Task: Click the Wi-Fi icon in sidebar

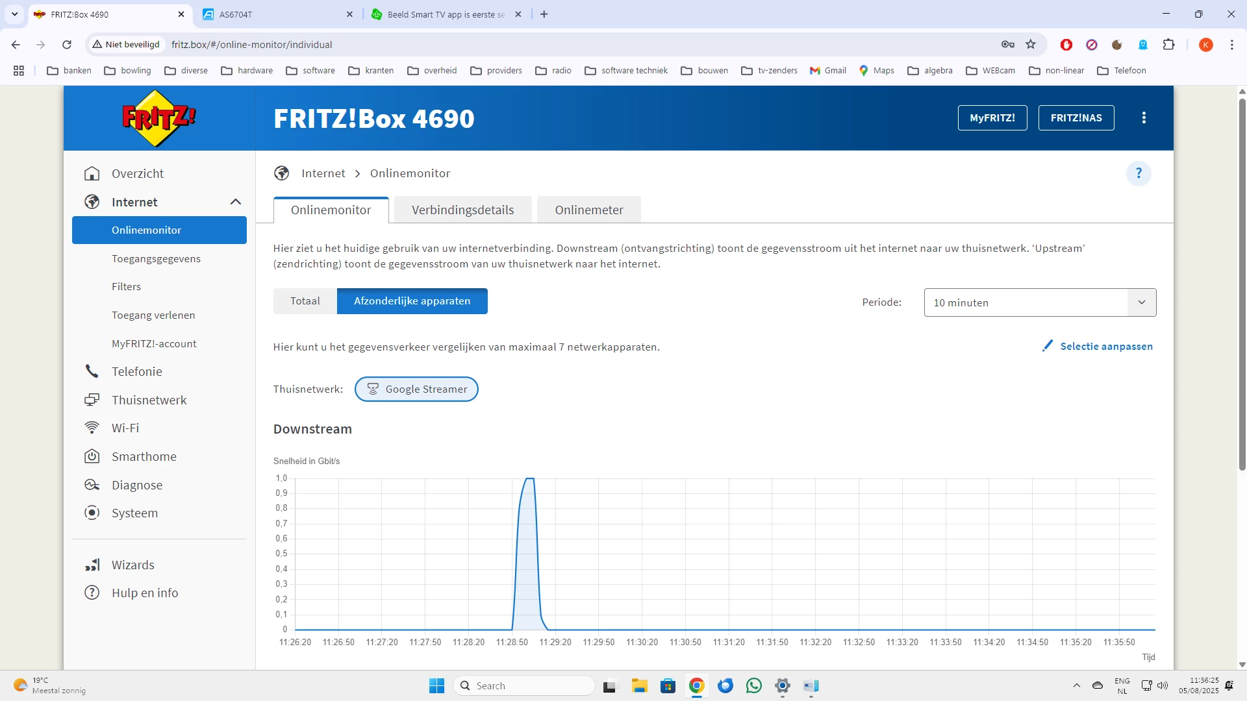Action: coord(92,428)
